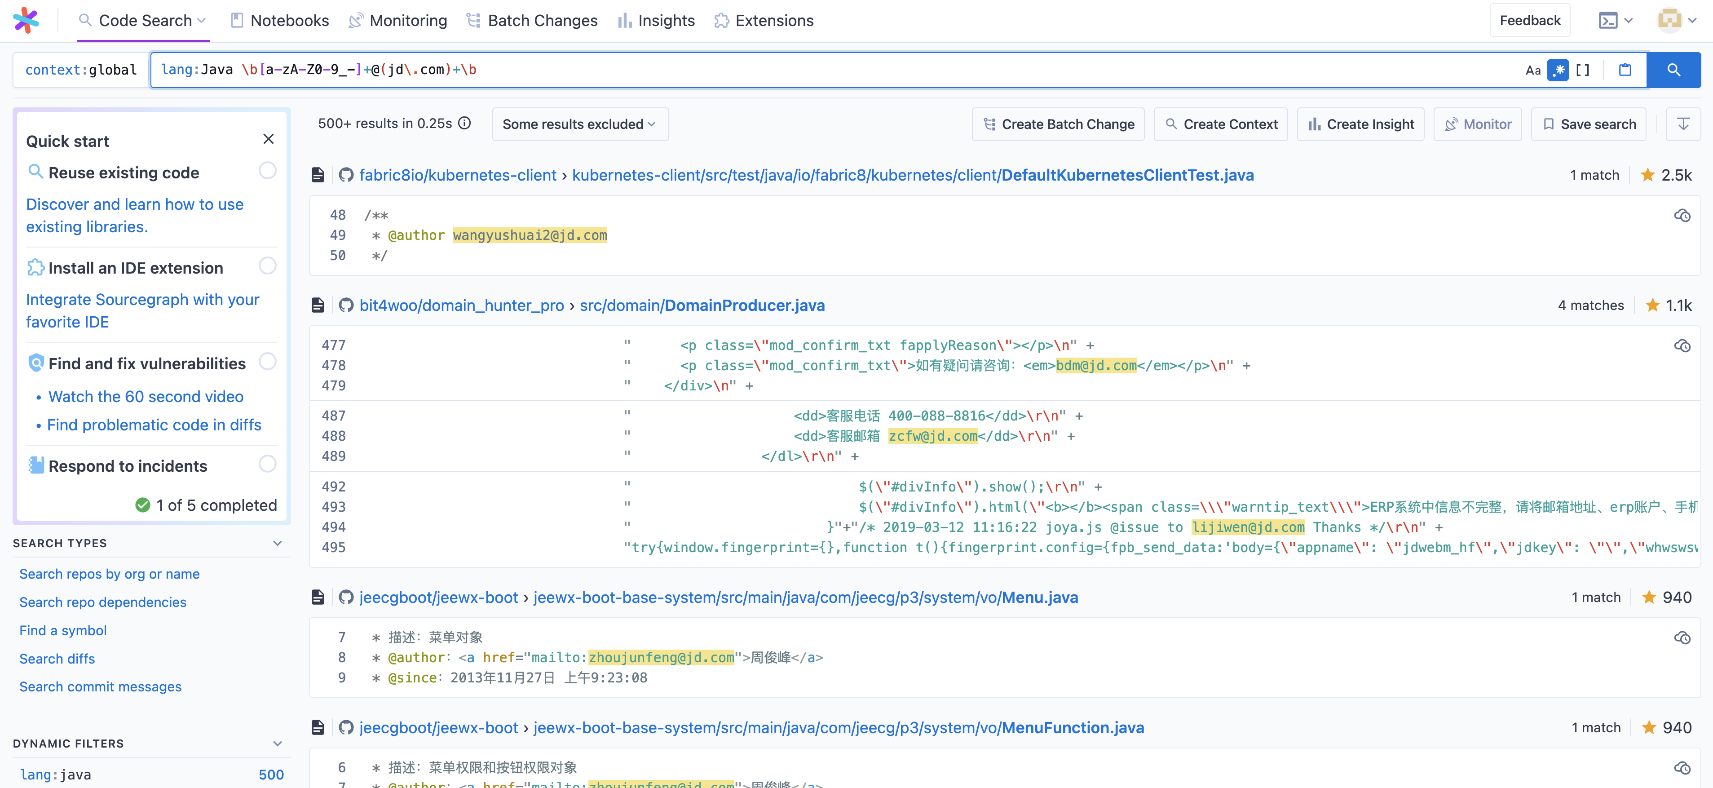Click the Search repos by org or name link
Viewport: 1713px width, 788px height.
pos(109,573)
